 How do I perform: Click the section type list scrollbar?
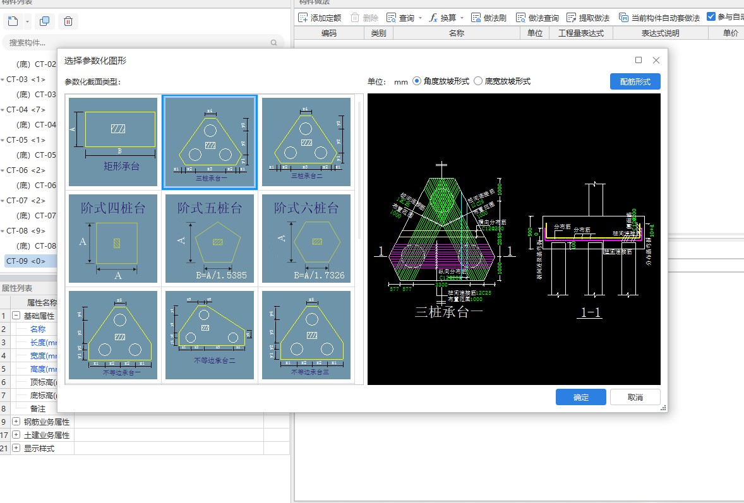pos(359,169)
